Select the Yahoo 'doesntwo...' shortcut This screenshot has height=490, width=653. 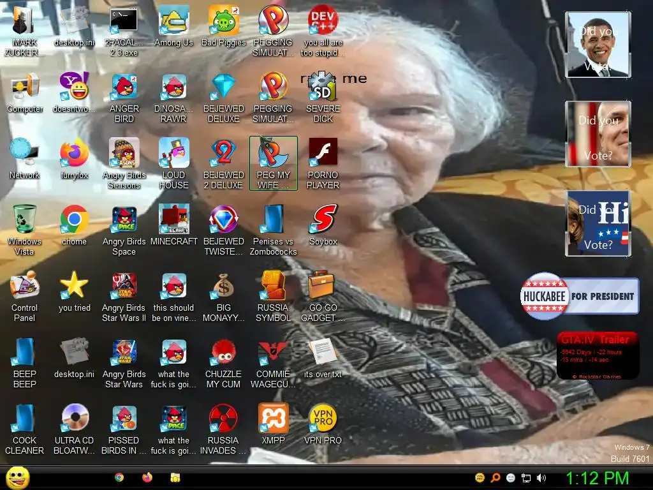(74, 87)
